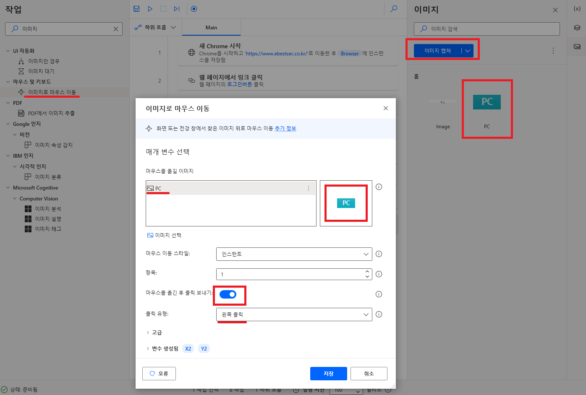586x395 pixels.
Task: Switch to the Main tab
Action: tap(211, 28)
